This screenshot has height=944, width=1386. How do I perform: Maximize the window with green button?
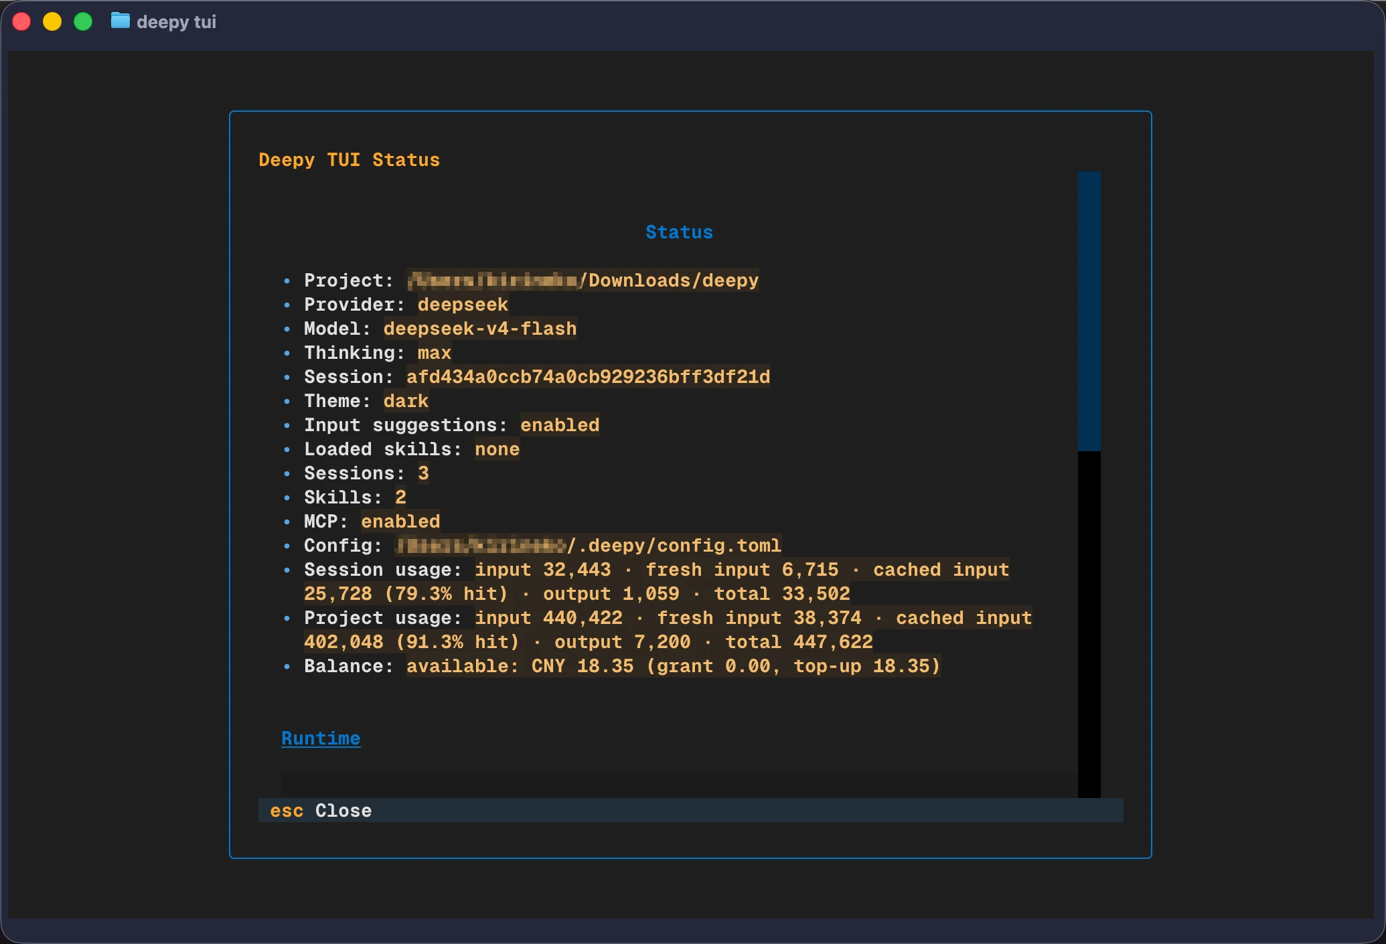83,21
